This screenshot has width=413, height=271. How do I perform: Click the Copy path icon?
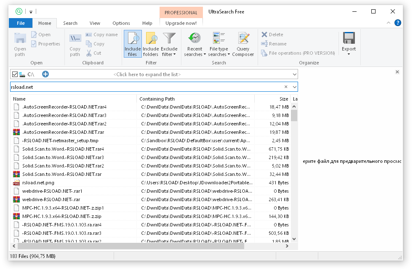click(75, 38)
